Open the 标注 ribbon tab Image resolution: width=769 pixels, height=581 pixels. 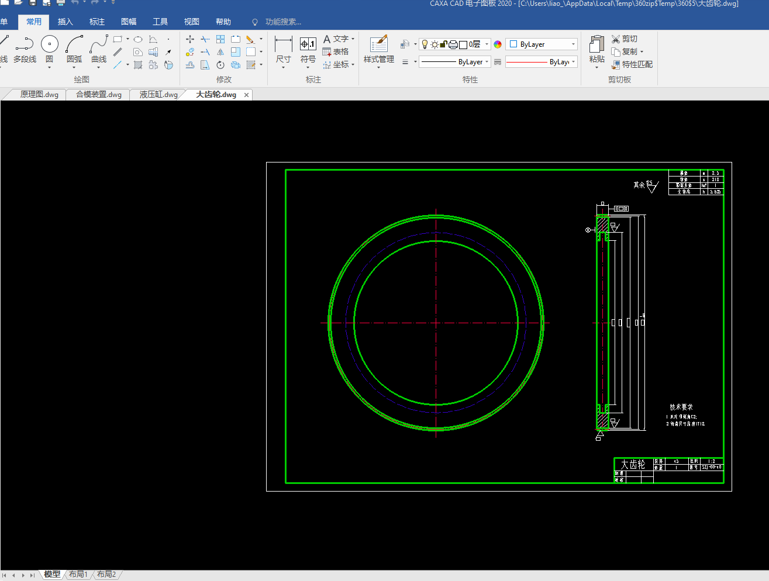click(97, 22)
